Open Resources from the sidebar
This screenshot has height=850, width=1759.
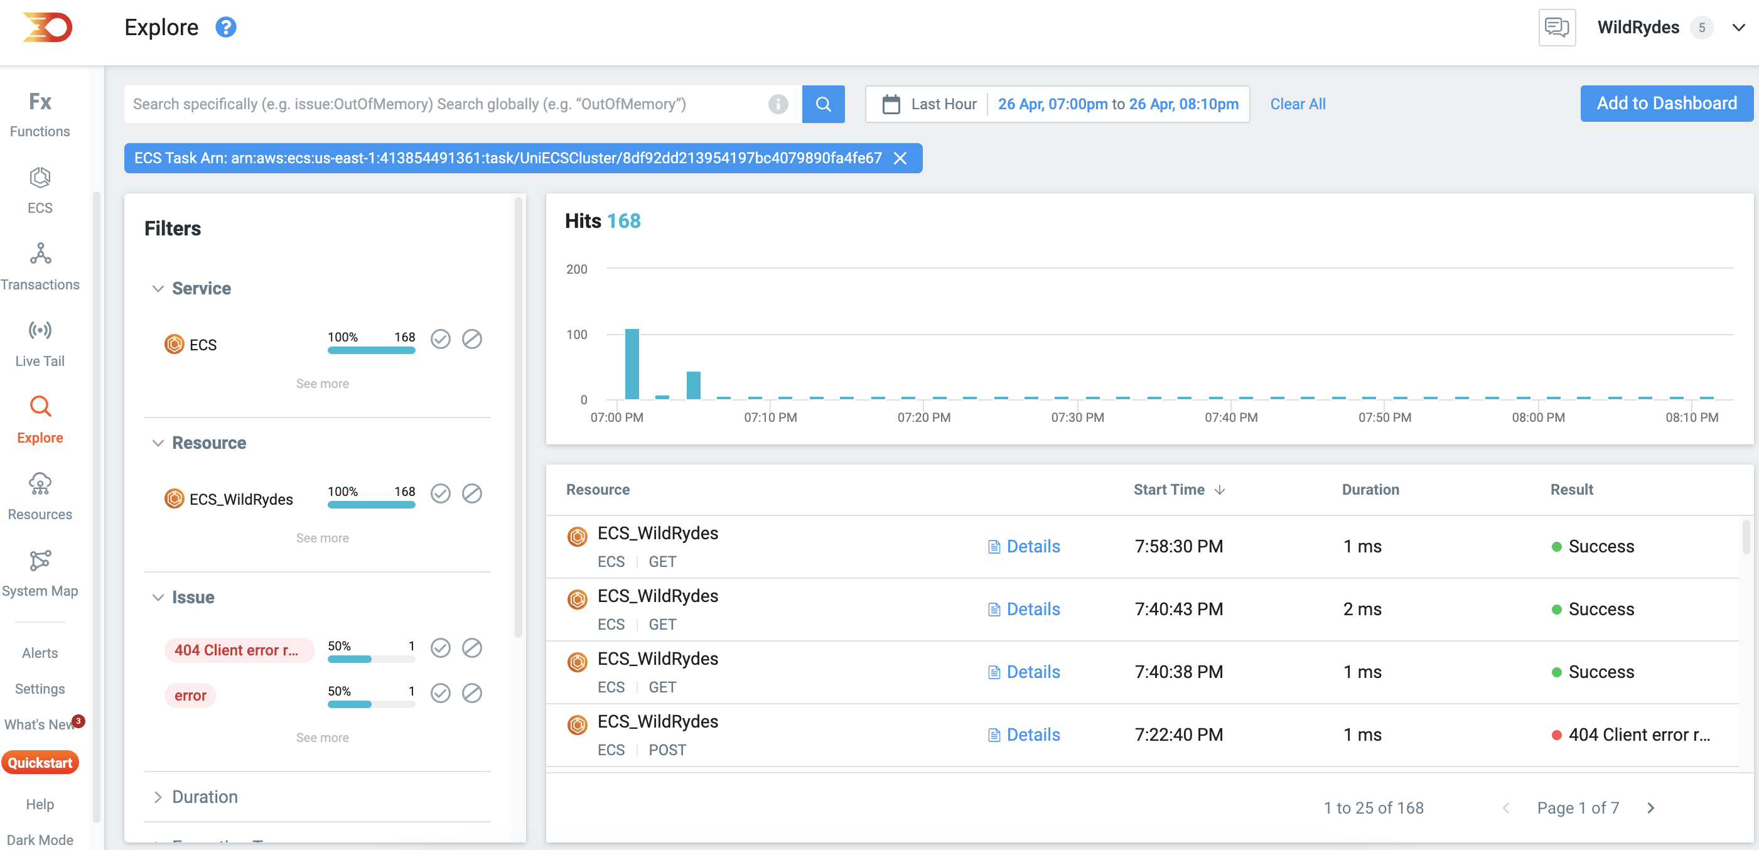pos(40,497)
